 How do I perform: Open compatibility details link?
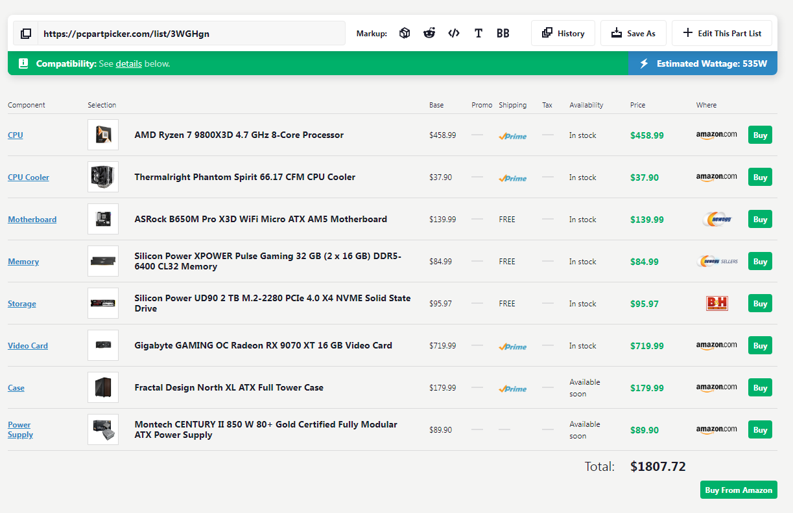coord(129,63)
